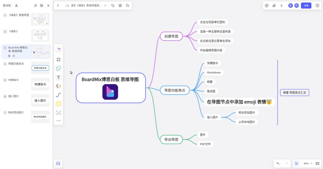This screenshot has height=169, width=323.
Task: Delete slide 3 with trash icon
Action: coord(9,56)
